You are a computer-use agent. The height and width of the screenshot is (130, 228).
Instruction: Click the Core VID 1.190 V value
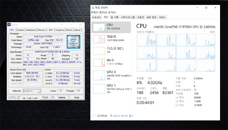[x=57, y=47]
